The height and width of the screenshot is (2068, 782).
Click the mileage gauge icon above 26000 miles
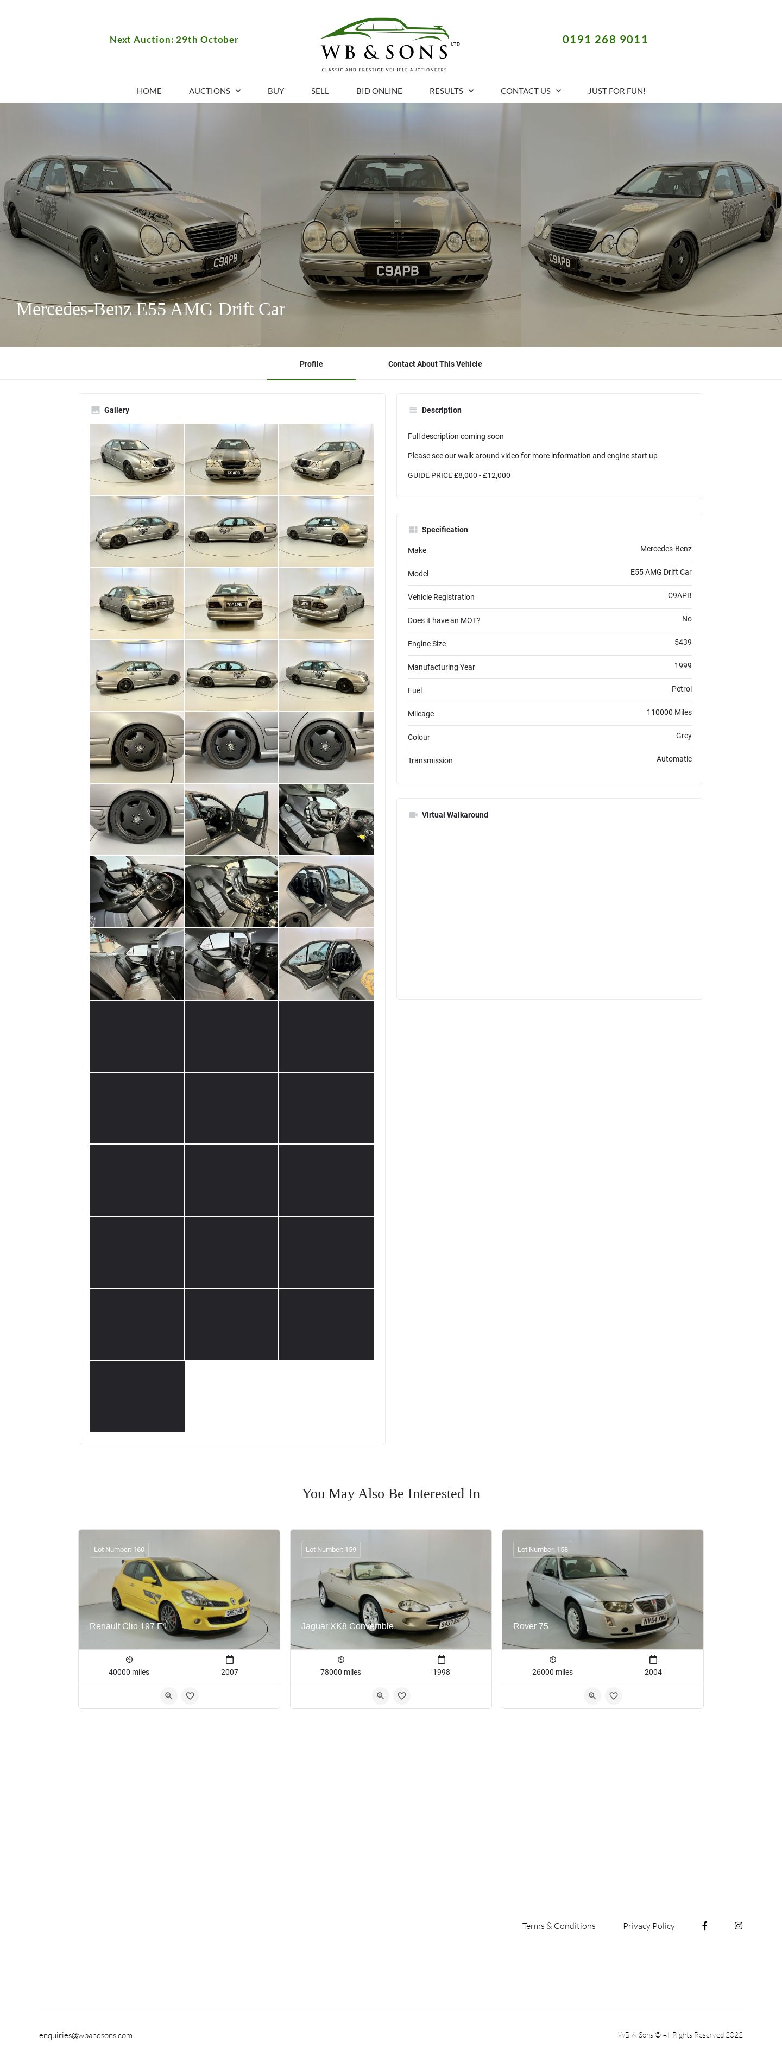tap(552, 1660)
